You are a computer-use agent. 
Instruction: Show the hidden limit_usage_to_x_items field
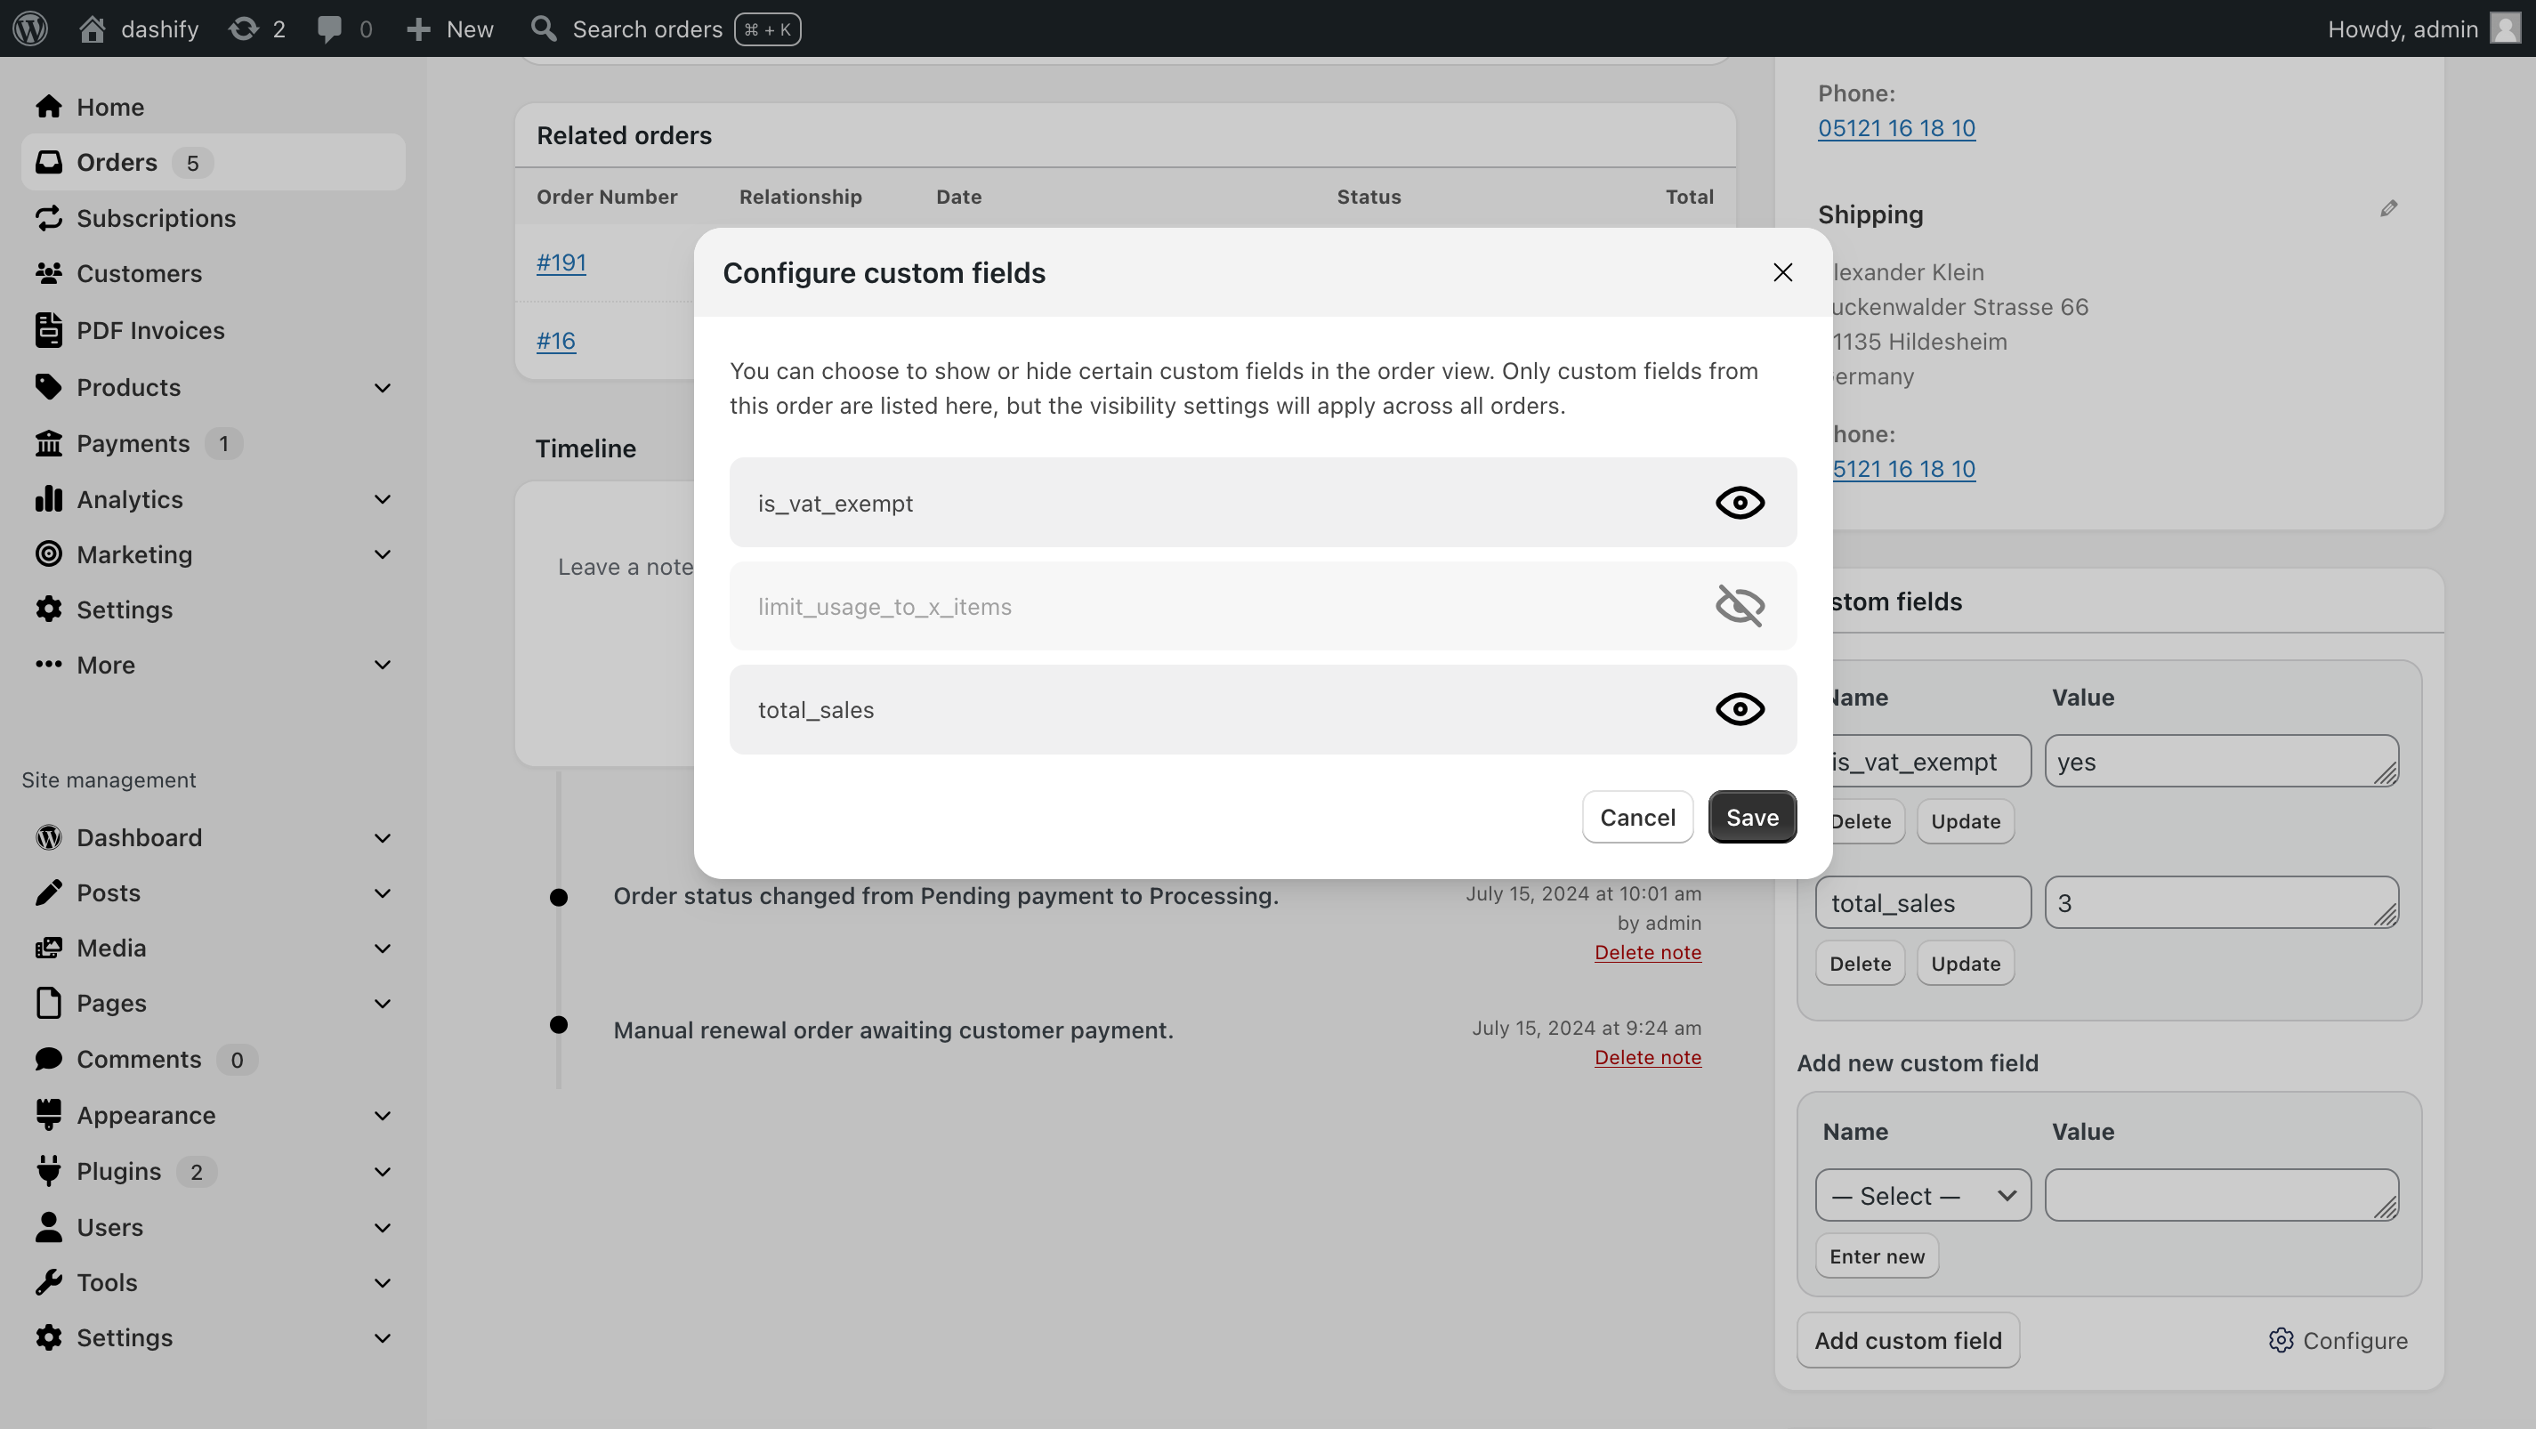click(x=1740, y=606)
